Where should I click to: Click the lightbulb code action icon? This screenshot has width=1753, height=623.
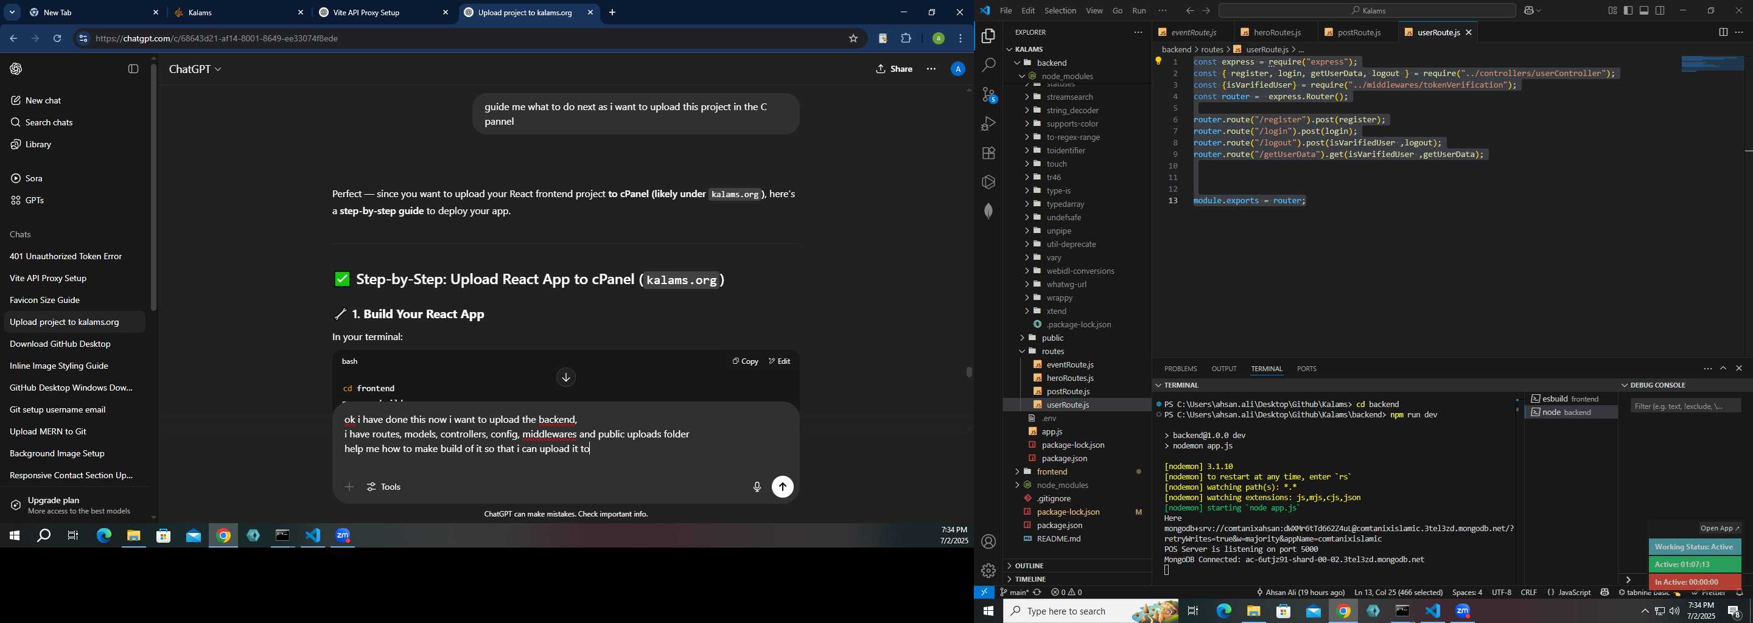coord(1158,61)
